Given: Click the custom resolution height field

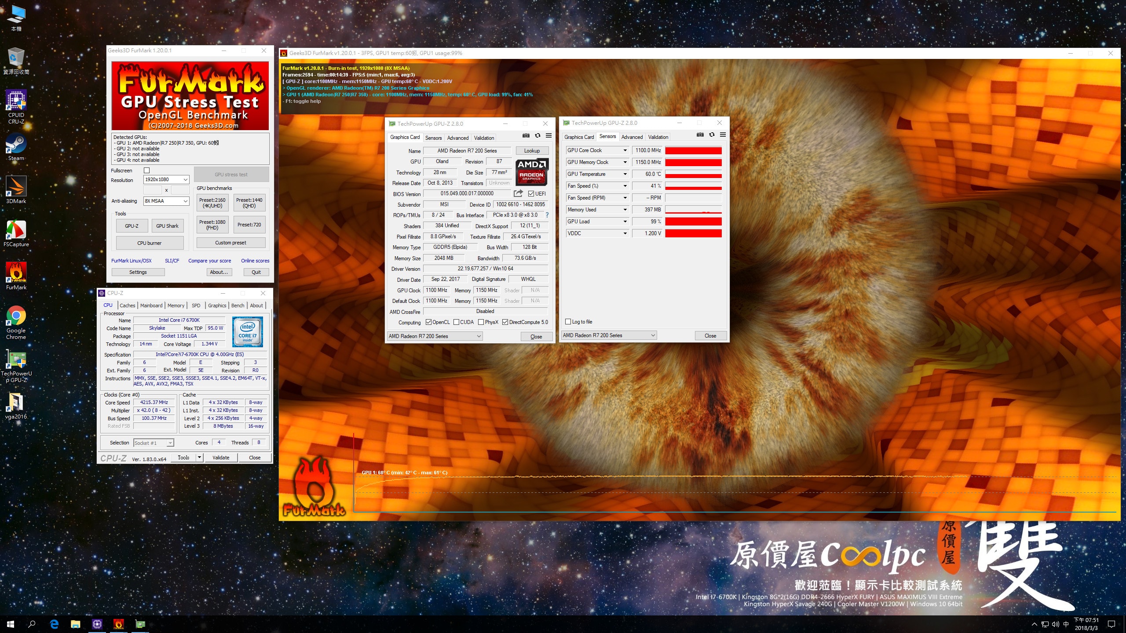Looking at the screenshot, I should (x=180, y=190).
